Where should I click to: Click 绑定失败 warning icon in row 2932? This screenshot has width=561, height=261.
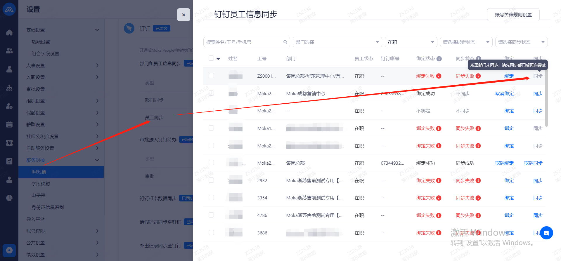pyautogui.click(x=439, y=180)
